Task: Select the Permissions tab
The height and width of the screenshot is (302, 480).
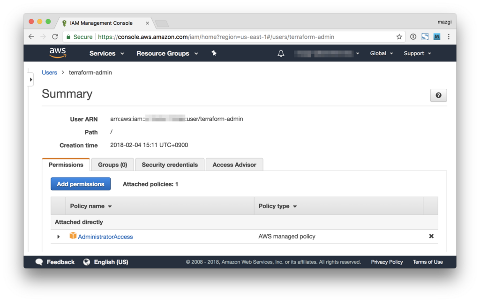Action: (66, 165)
